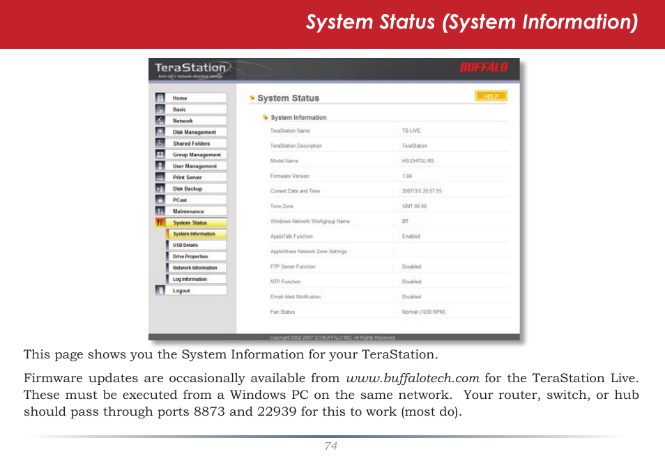The image size is (665, 461).
Task: Click the page number 74
Action: [x=331, y=446]
